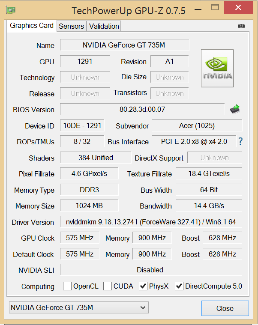The height and width of the screenshot is (325, 258).
Task: Click the Default Clock row Memory 900 MHz
Action: (152, 254)
